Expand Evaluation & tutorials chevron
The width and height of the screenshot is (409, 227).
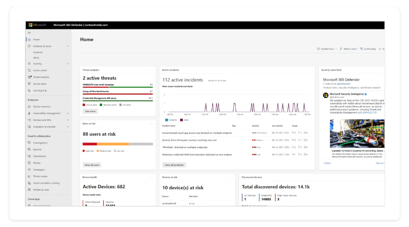68,127
